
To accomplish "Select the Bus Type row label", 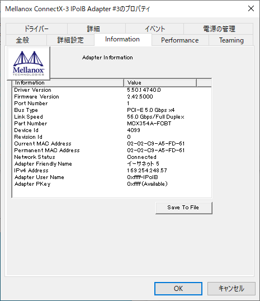I will [x=26, y=110].
